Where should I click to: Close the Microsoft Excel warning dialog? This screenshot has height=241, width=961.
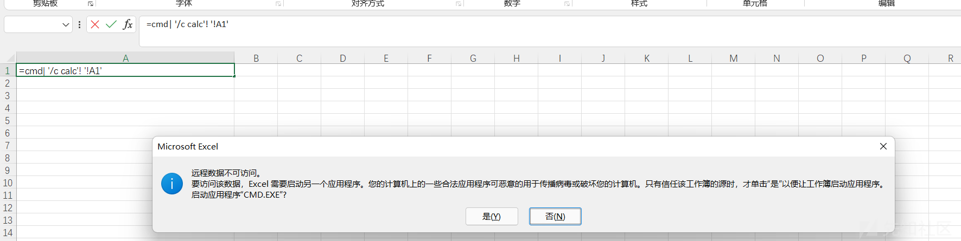883,146
